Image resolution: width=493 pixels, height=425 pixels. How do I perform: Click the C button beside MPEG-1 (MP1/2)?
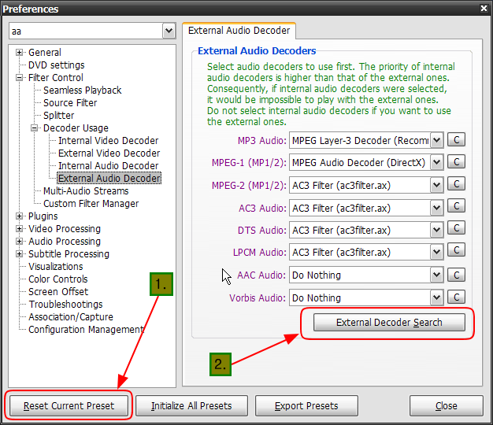coord(456,163)
